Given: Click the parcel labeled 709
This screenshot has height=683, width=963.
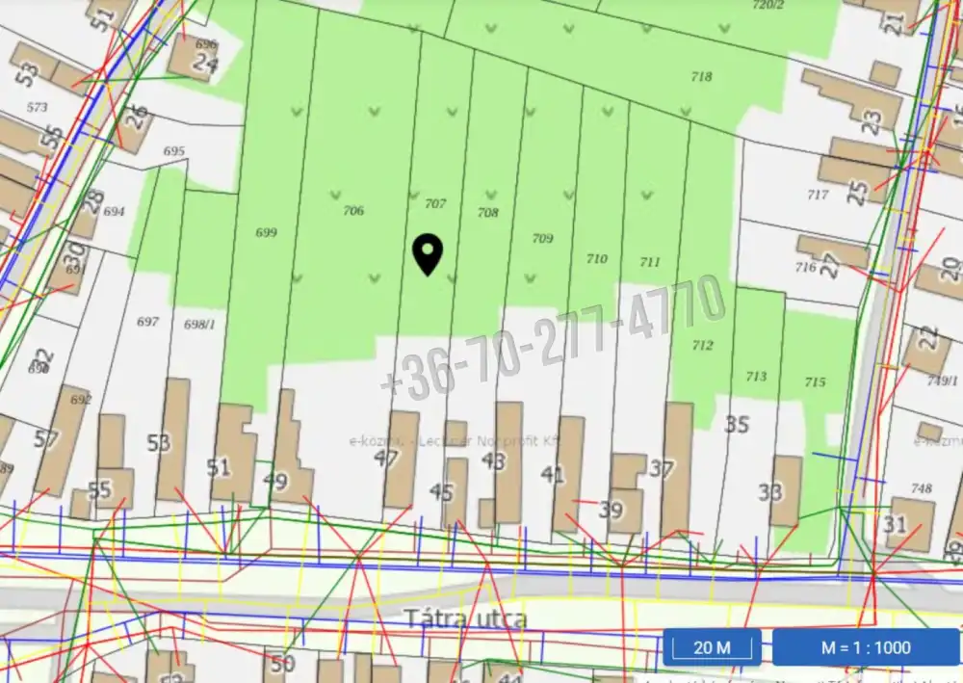Looking at the screenshot, I should tap(542, 238).
